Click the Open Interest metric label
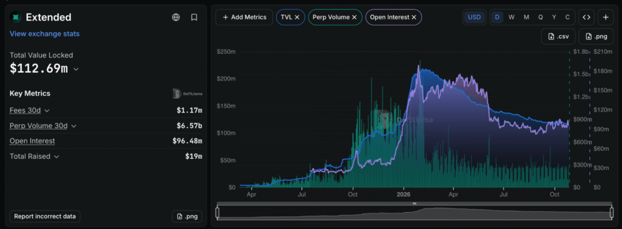 point(32,141)
